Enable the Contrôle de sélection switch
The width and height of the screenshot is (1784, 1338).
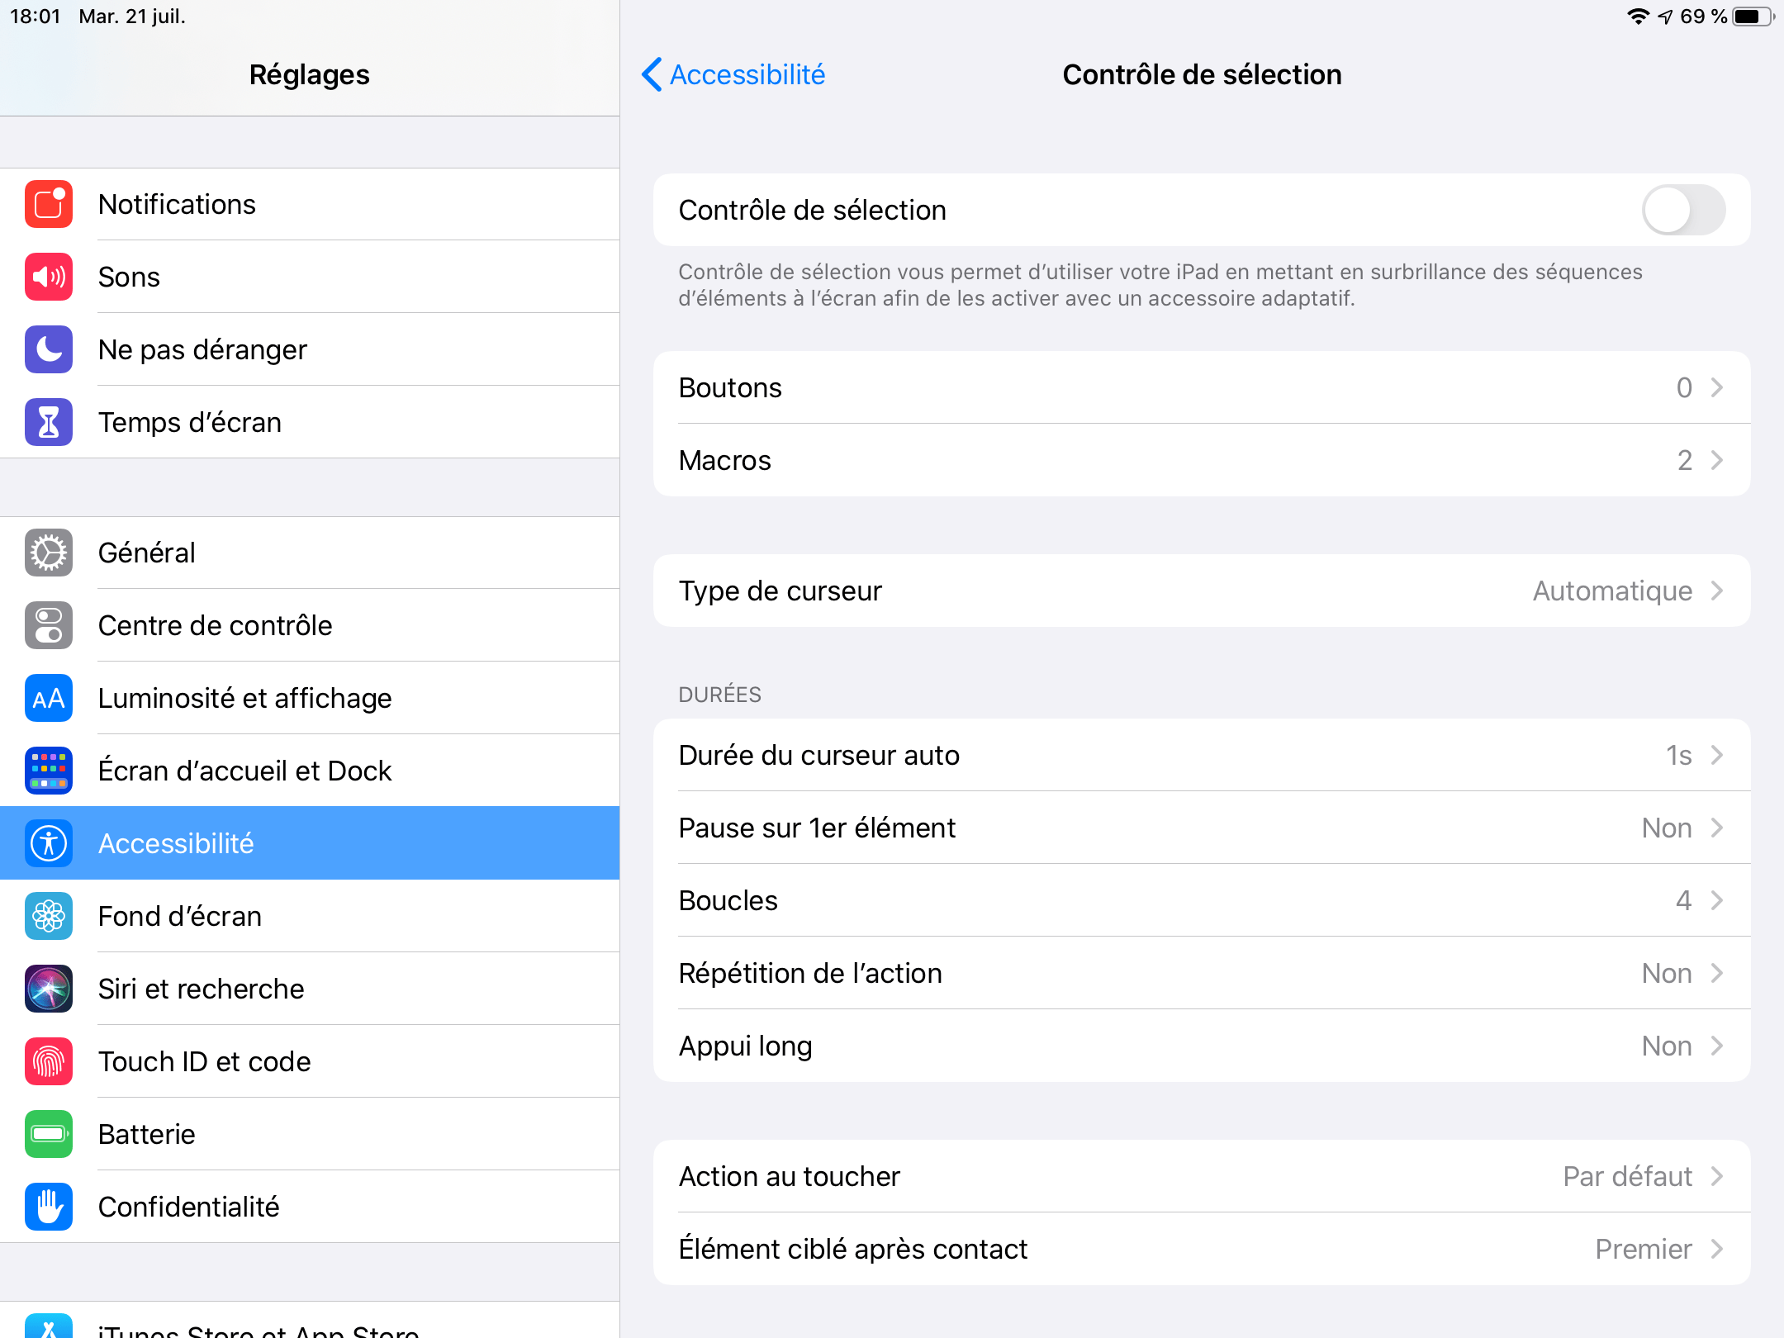coord(1683,210)
